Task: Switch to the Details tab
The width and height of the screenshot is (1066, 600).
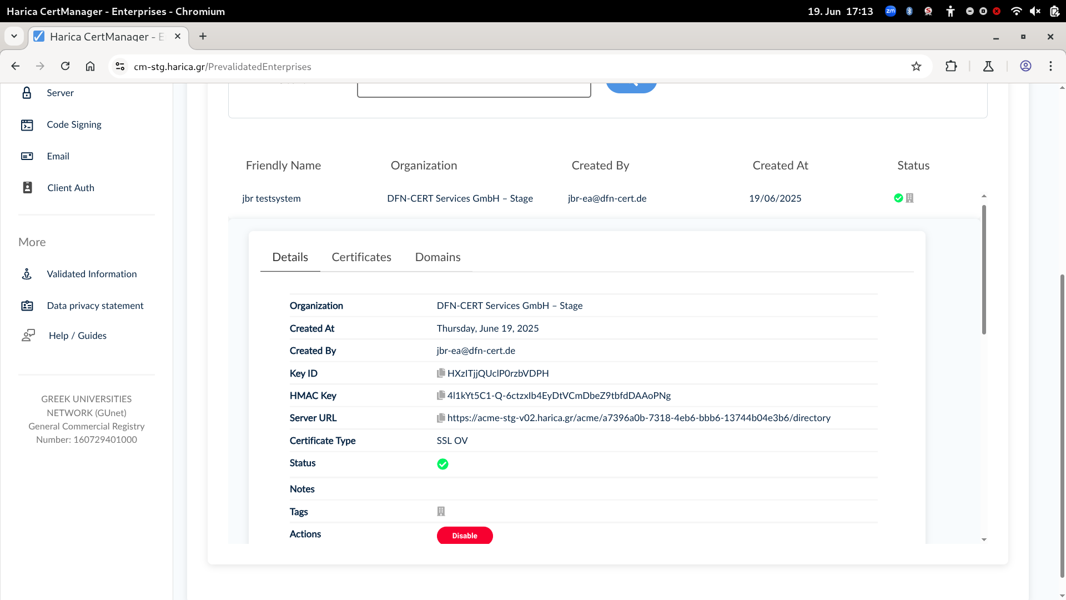Action: point(290,257)
